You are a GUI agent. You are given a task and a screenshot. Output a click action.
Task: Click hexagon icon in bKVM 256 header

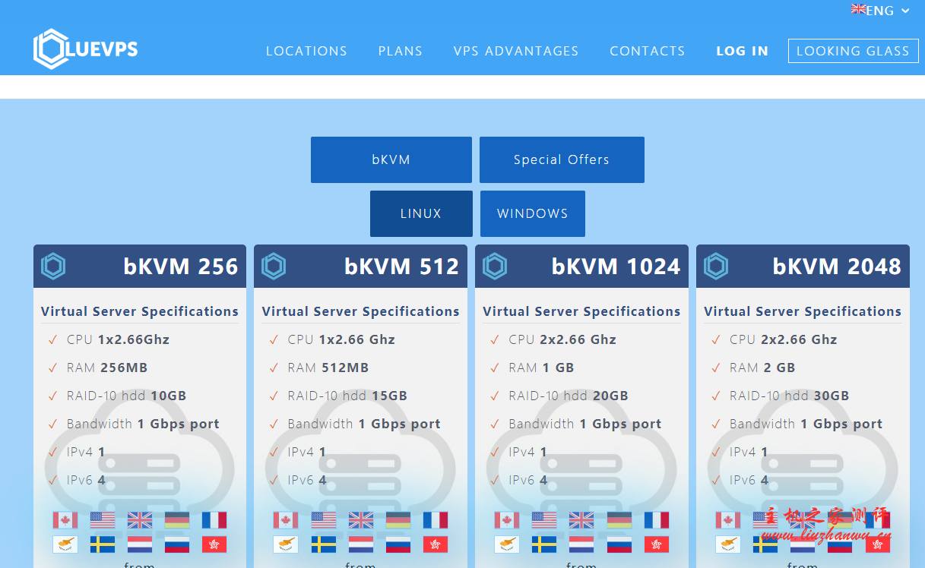[x=53, y=267]
